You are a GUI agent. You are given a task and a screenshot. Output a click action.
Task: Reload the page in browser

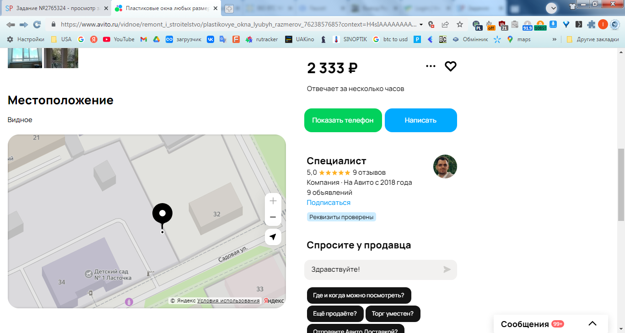coord(37,24)
